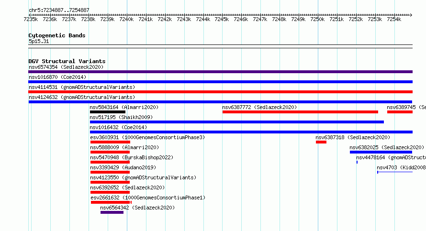Open nsv6387318 (Sedlazeck2020) variant label
The image size is (426, 231).
[353, 137]
